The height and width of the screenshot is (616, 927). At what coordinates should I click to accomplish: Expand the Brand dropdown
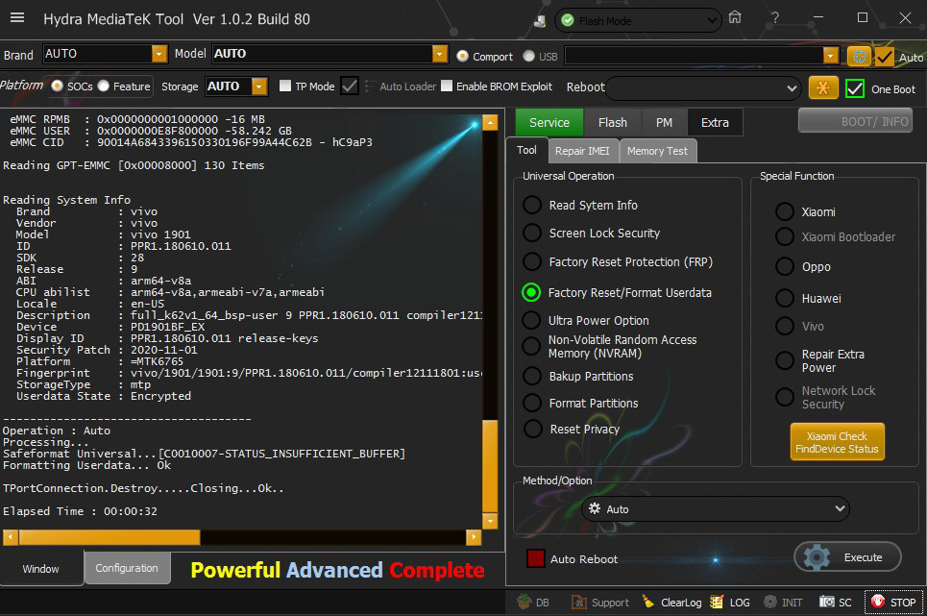coord(159,54)
